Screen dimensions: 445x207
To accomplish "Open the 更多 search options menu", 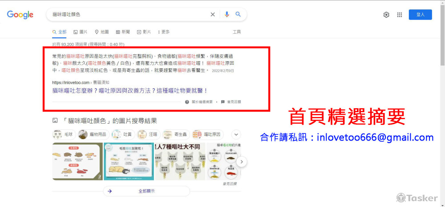I will 164,32.
